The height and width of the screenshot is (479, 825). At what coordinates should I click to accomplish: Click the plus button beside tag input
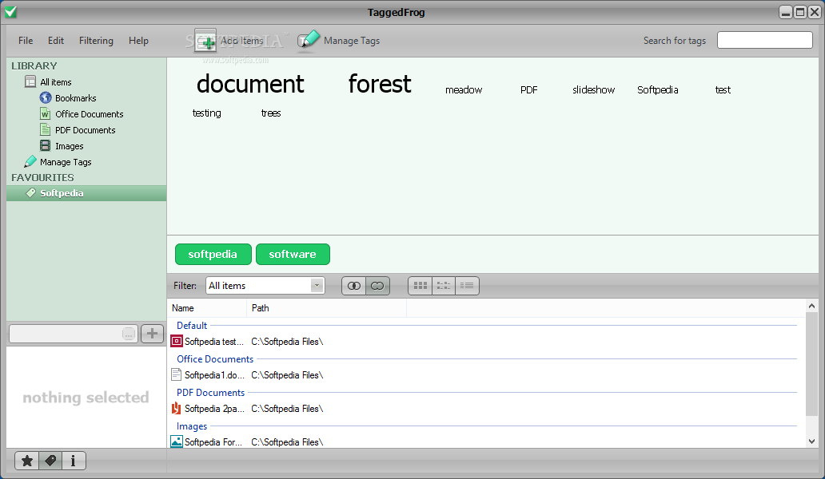152,334
